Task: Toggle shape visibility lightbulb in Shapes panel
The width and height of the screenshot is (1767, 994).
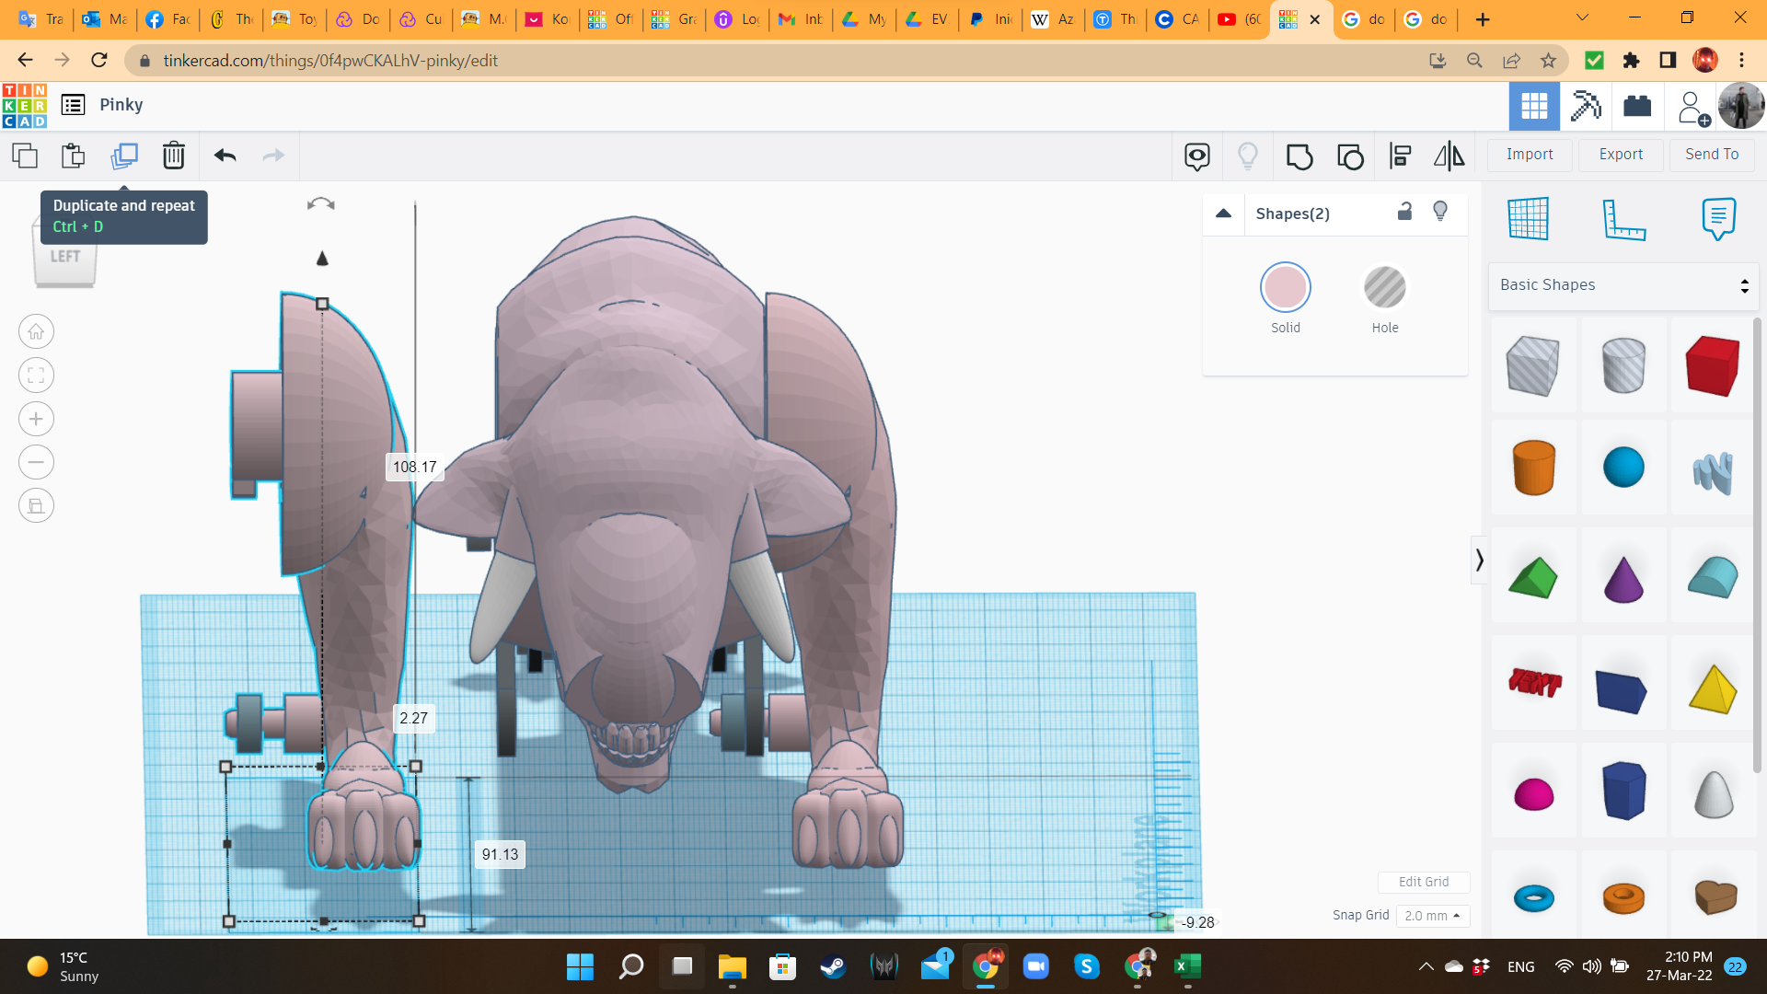Action: tap(1440, 212)
